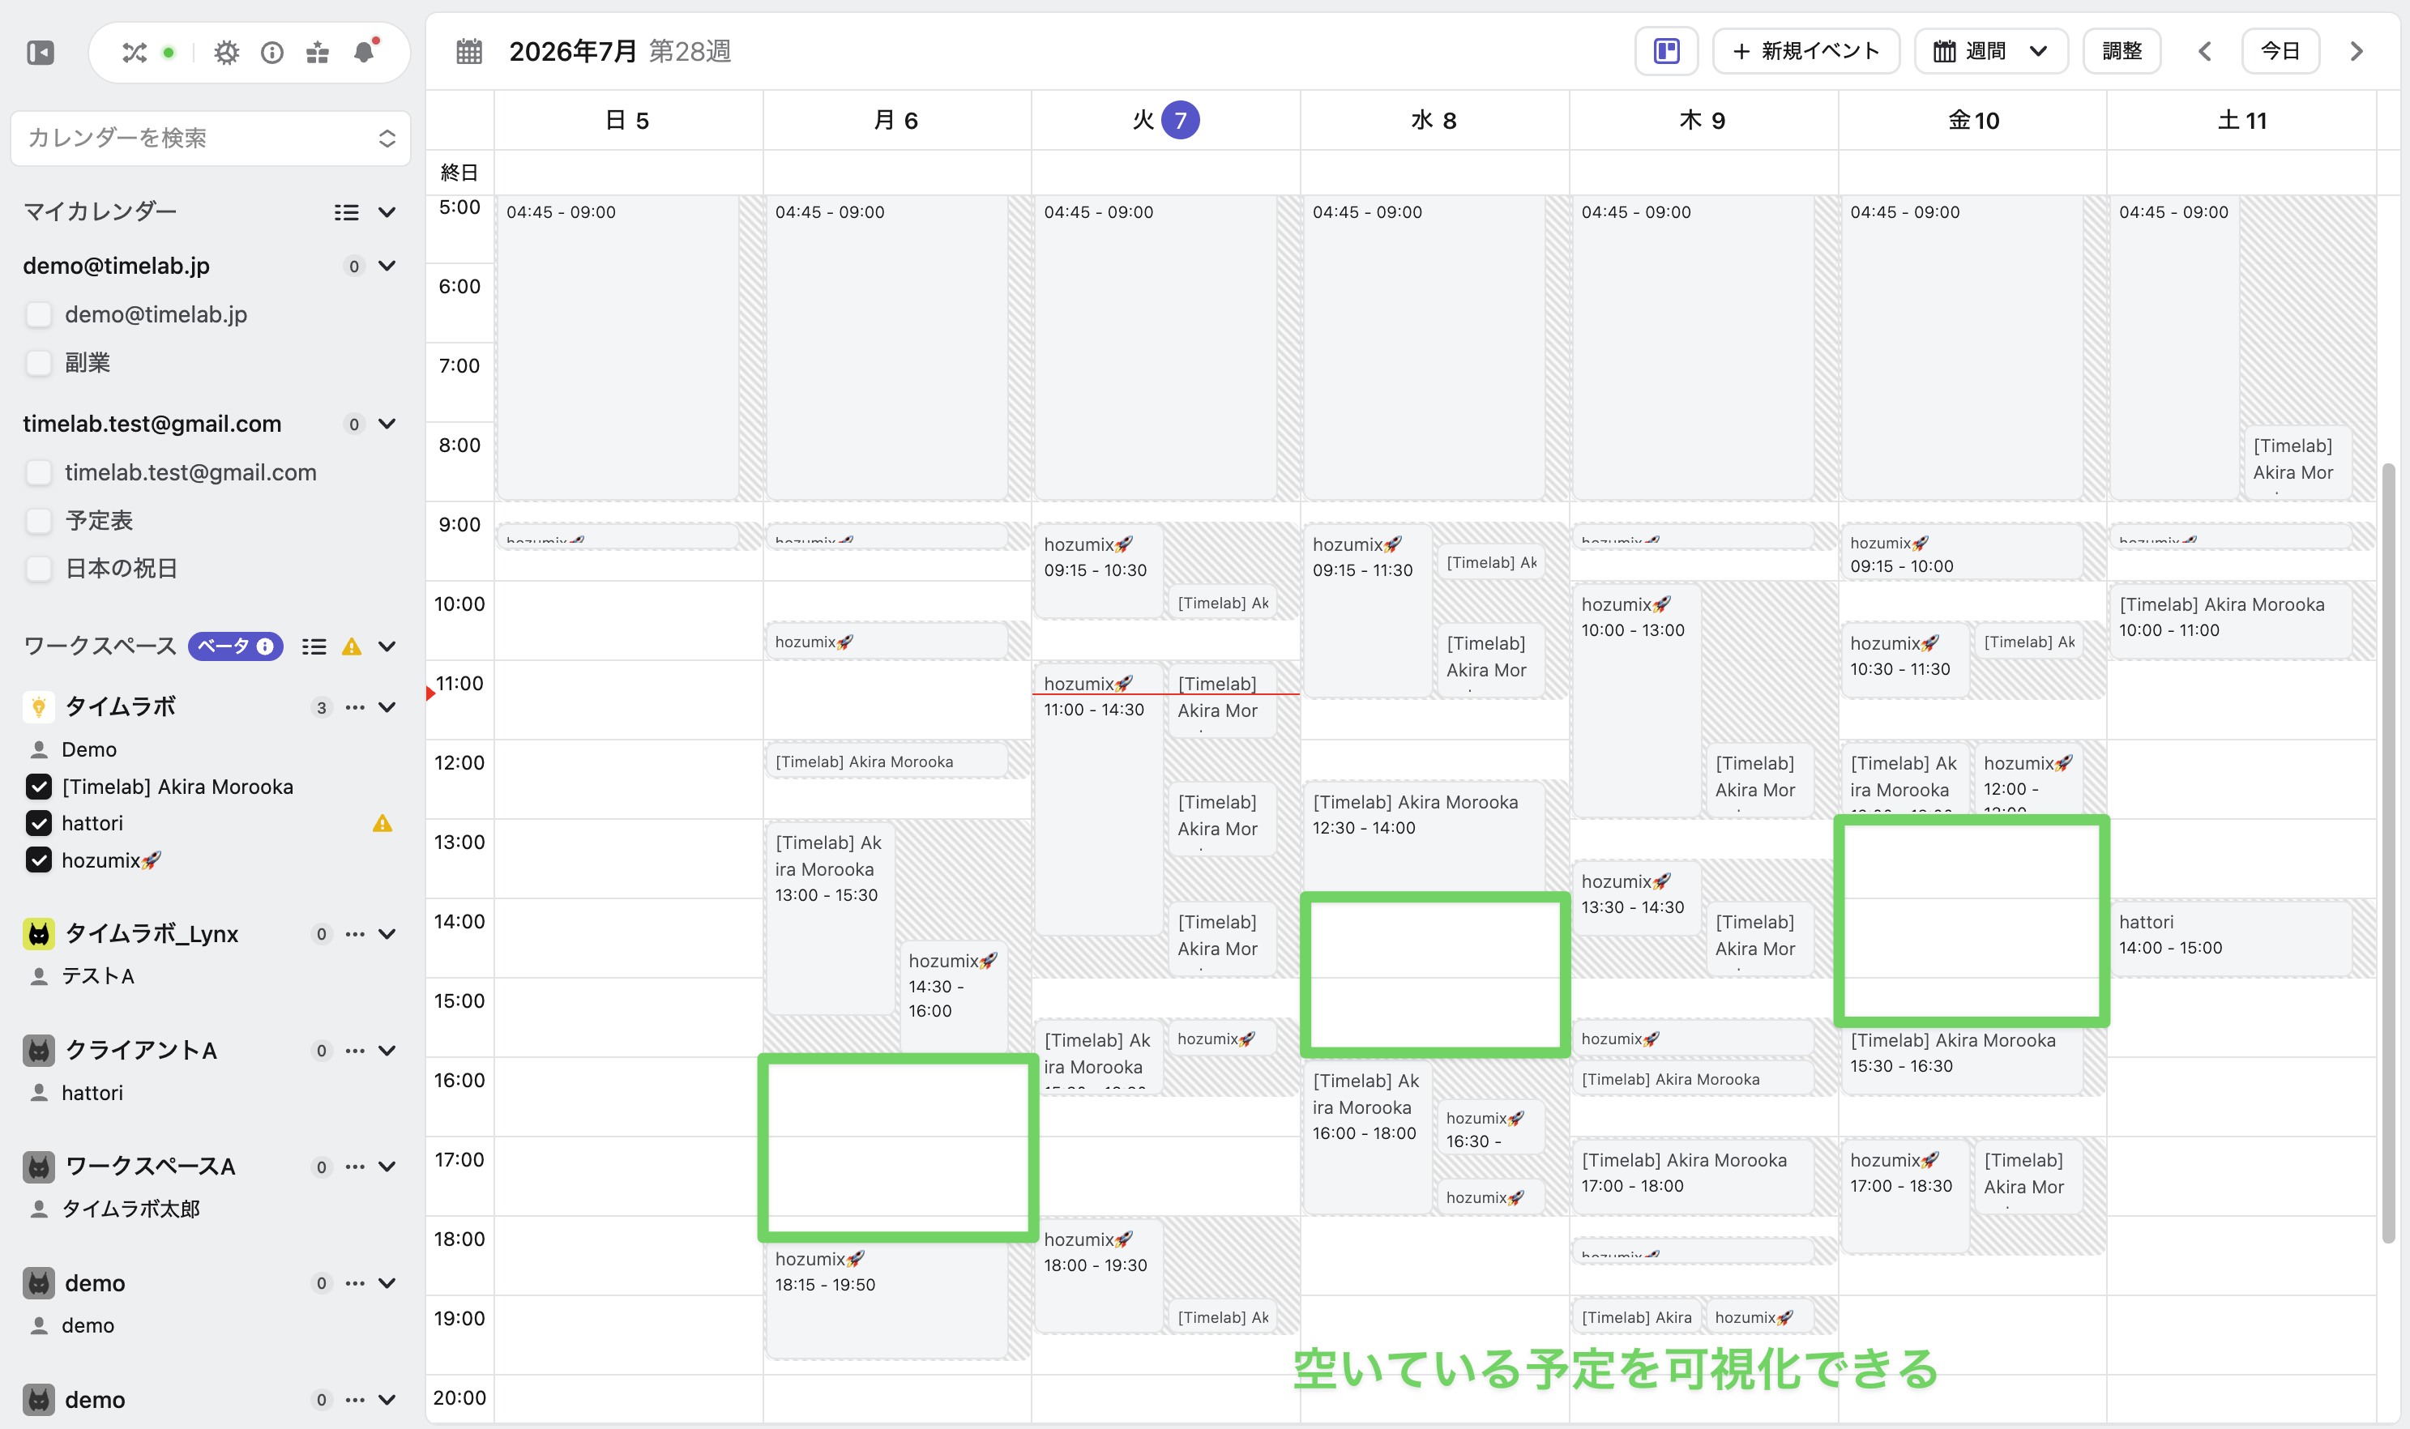Open the circled info icon in sidebar toolbar
2410x1429 pixels.
point(272,53)
